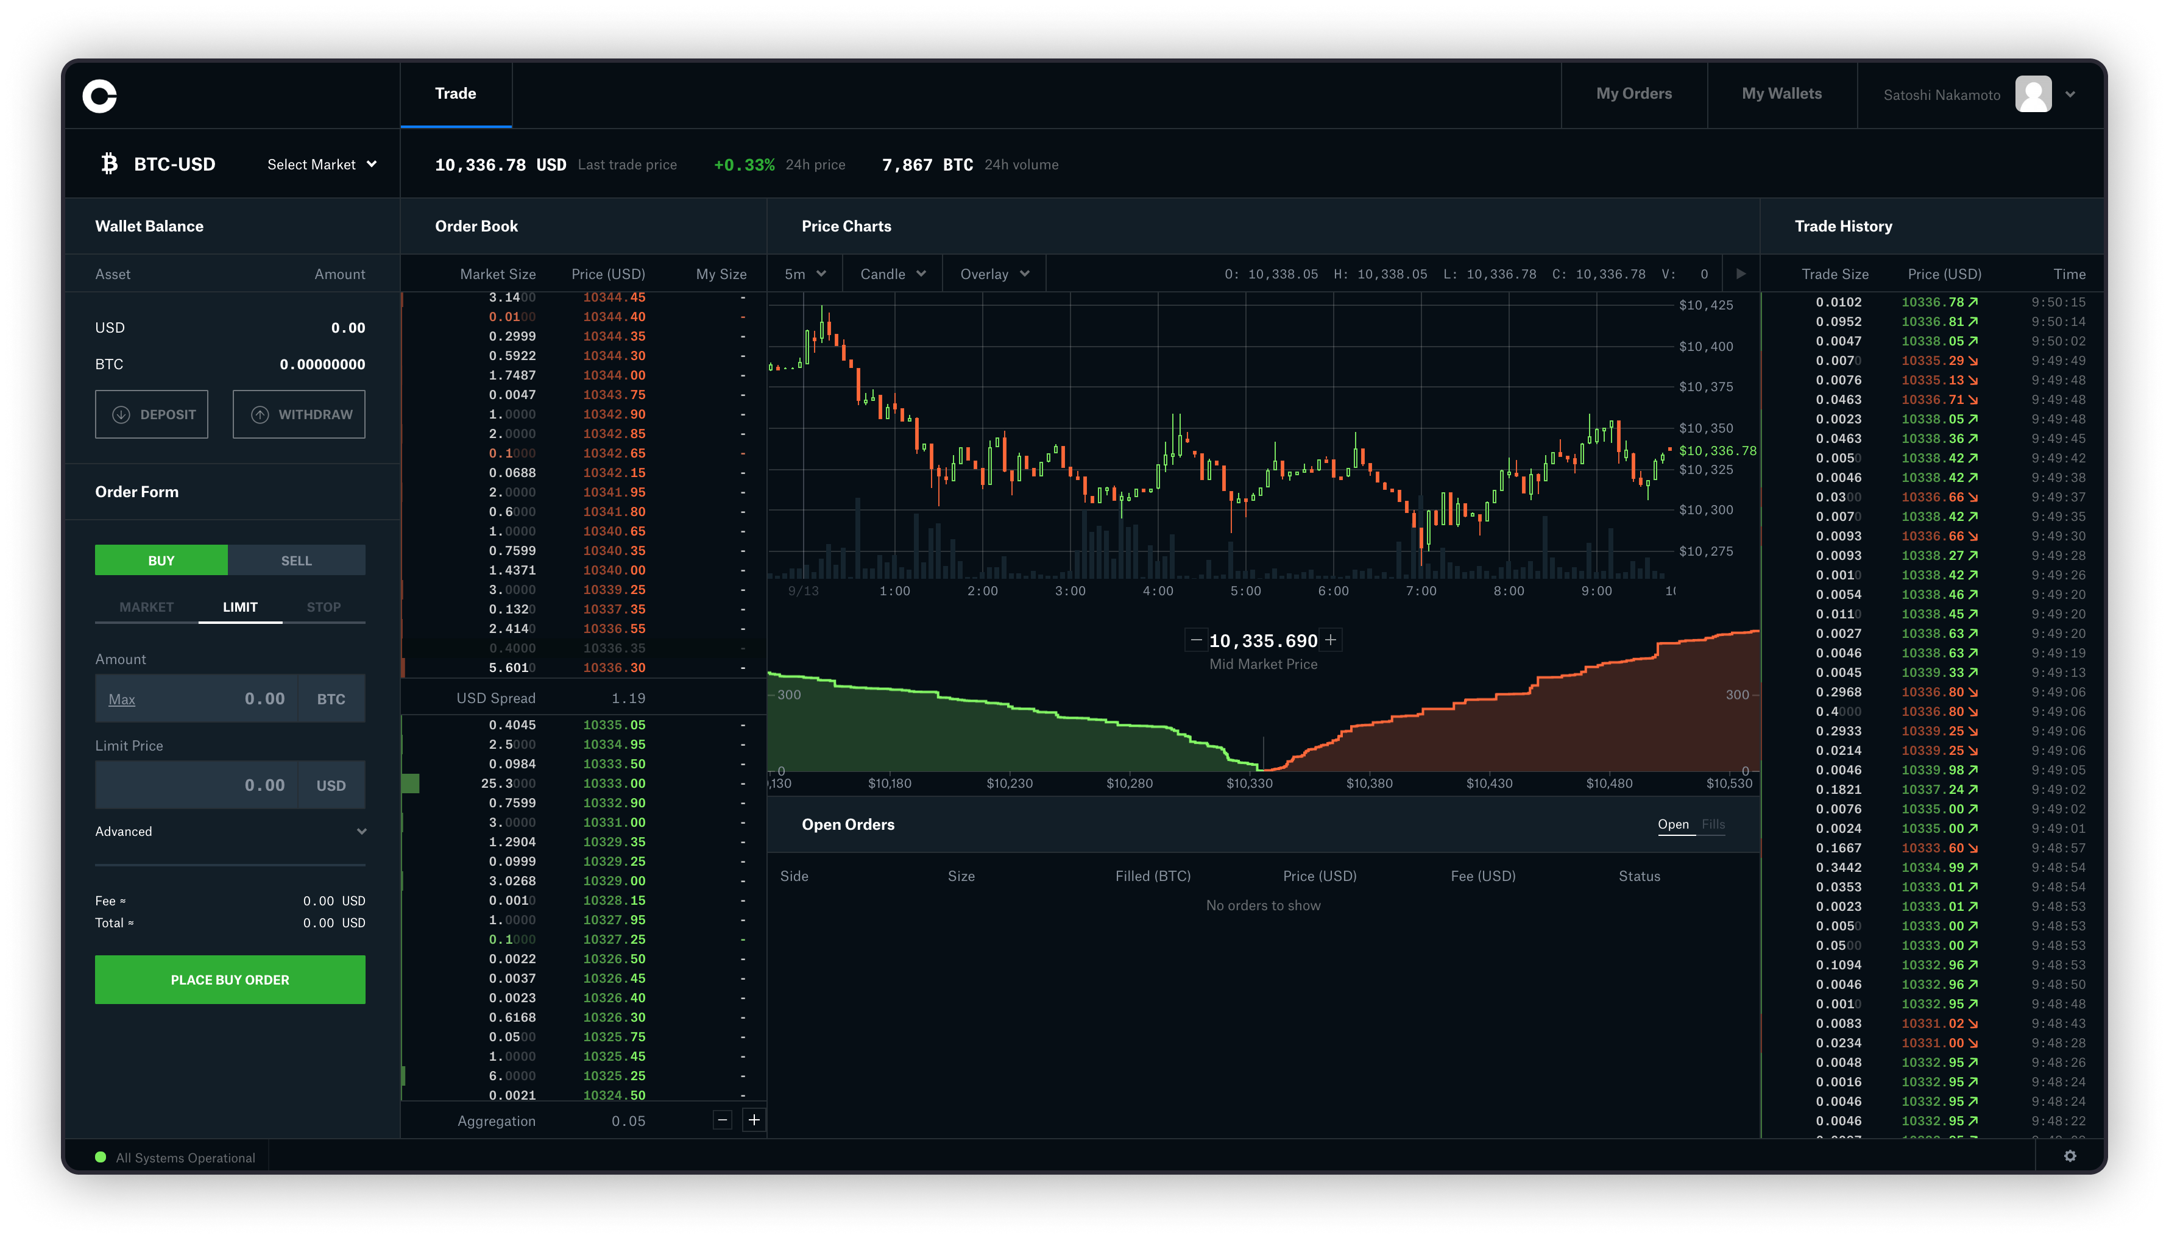
Task: Select the My Orders tab top navigation
Action: [1634, 94]
